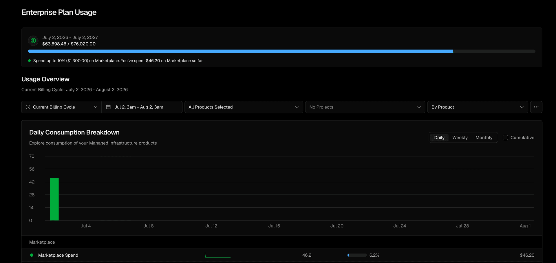556x263 pixels.
Task: Click the Usage Overview heading
Action: 45,79
